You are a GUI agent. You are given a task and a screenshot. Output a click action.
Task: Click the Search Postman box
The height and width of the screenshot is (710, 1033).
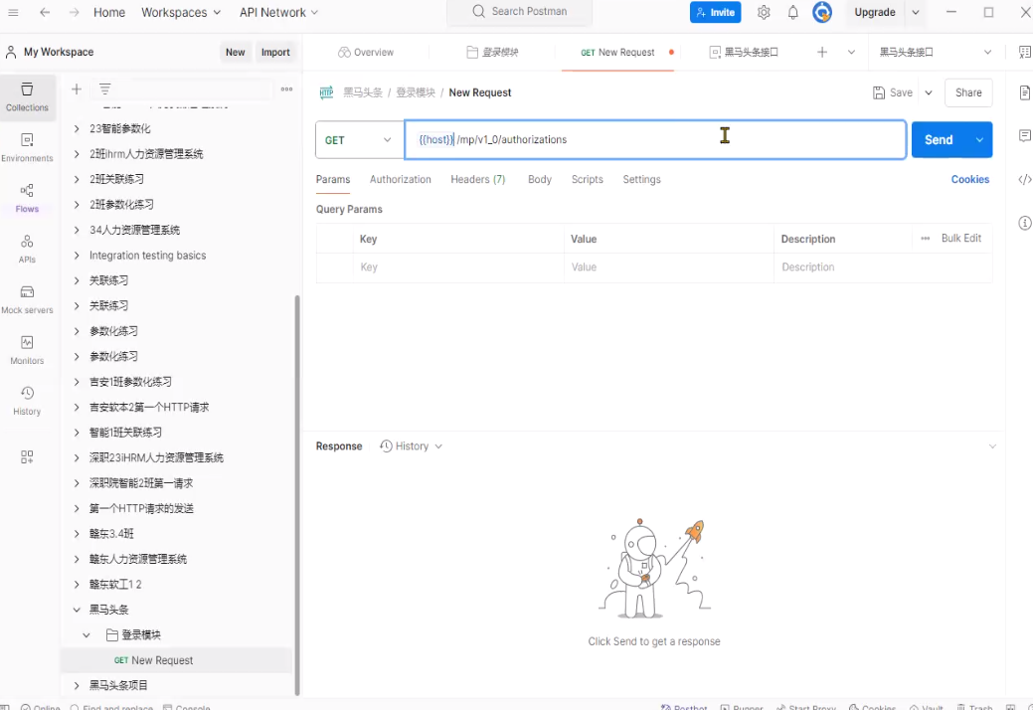tap(520, 12)
